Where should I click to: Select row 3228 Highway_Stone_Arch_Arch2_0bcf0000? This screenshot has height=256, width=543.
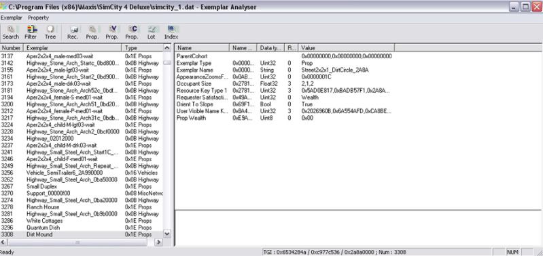(x=82, y=131)
